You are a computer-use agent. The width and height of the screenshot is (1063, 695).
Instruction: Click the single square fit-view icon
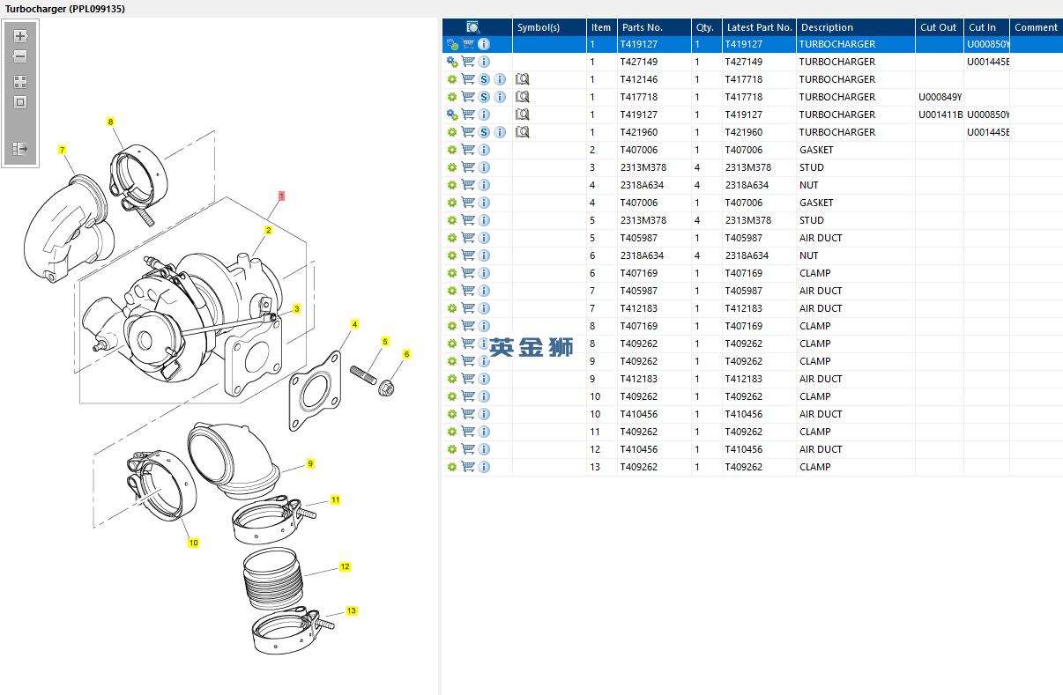(20, 102)
